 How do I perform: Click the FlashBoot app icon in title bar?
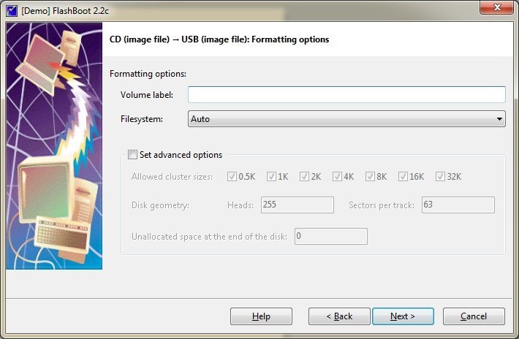pyautogui.click(x=12, y=9)
